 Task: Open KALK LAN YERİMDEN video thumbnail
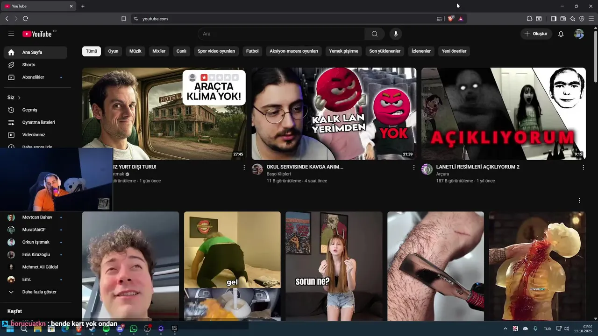point(334,114)
